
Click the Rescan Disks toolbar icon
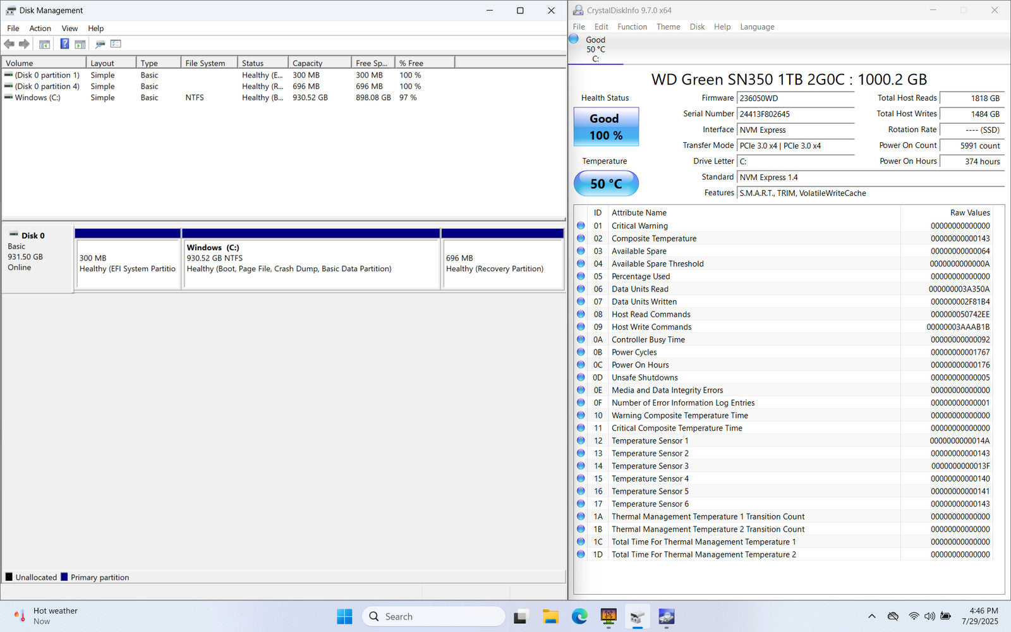[100, 44]
